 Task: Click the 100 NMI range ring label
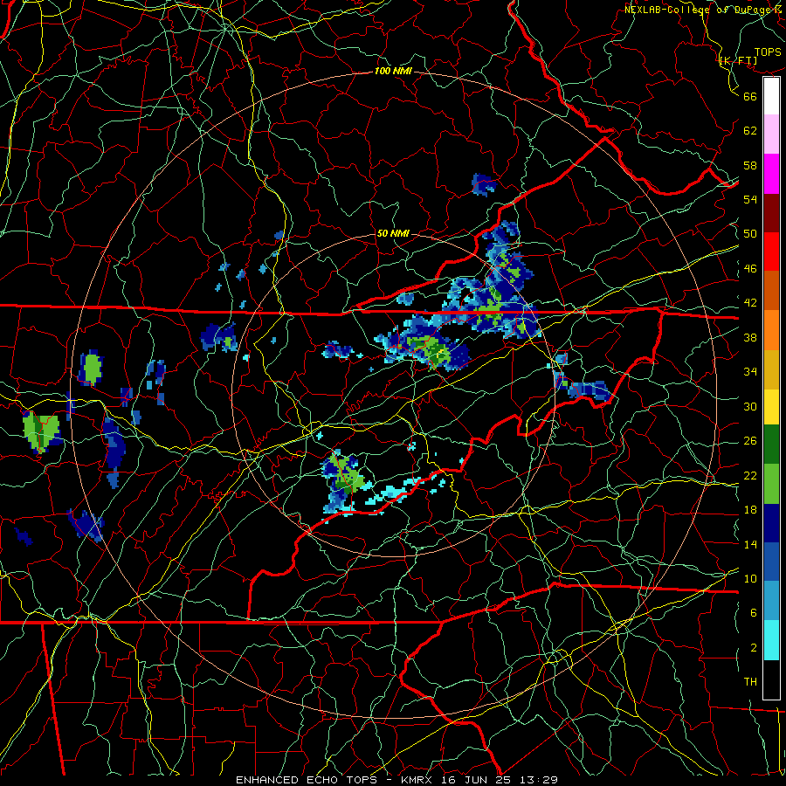click(x=393, y=72)
